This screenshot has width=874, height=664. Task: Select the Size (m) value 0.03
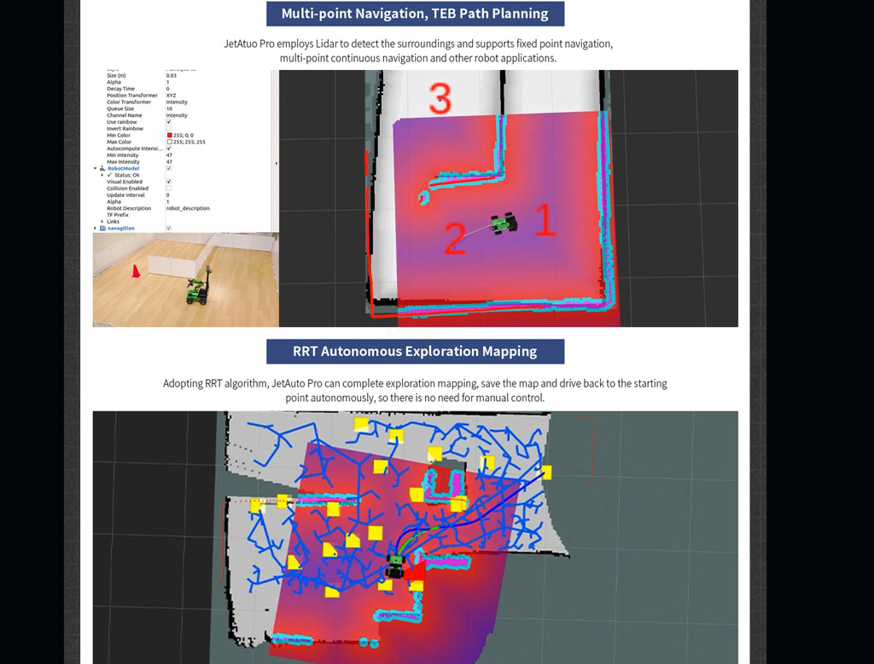pyautogui.click(x=171, y=75)
